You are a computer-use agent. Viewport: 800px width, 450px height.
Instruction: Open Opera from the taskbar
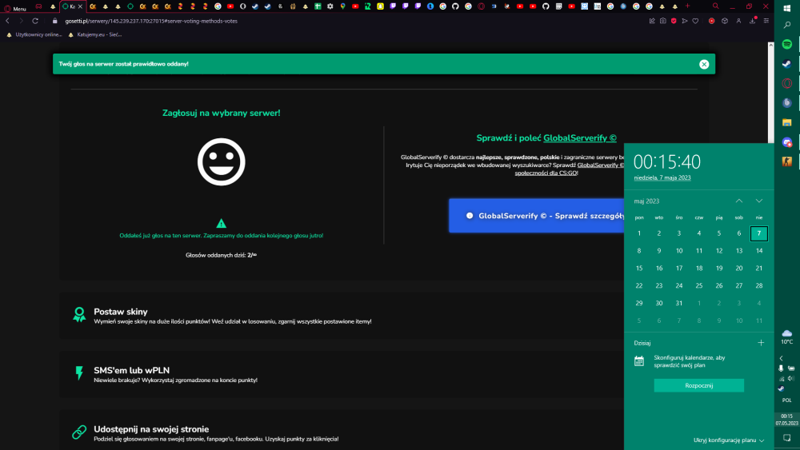pyautogui.click(x=787, y=83)
